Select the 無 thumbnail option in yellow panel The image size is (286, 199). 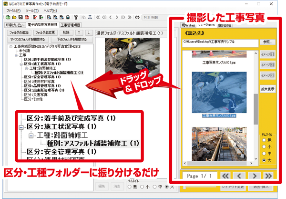pos(263,140)
